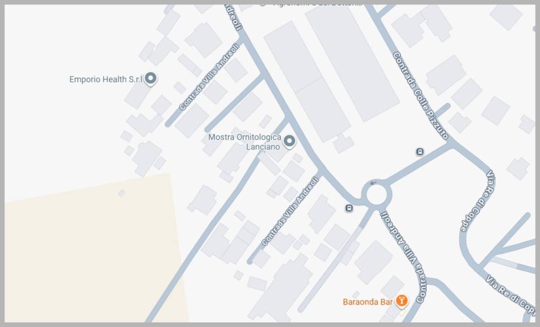Select the Contrada Villa Andreoli label near Emporio Health
The height and width of the screenshot is (327, 540).
[209, 77]
